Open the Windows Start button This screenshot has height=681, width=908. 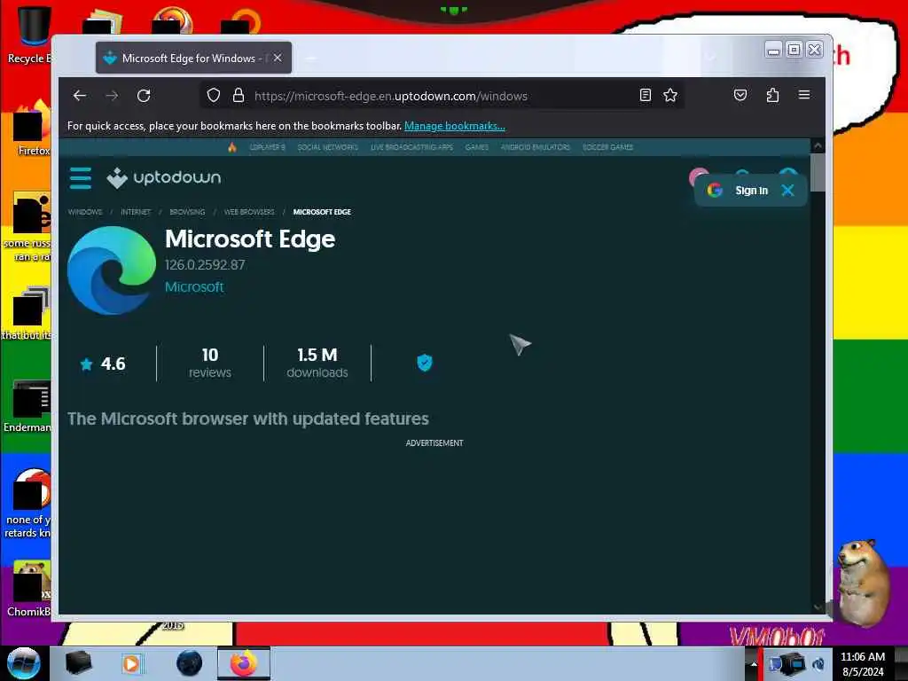point(24,663)
